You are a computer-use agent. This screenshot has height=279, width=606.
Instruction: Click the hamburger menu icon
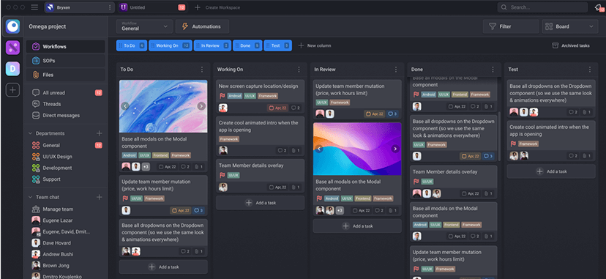coord(34,7)
